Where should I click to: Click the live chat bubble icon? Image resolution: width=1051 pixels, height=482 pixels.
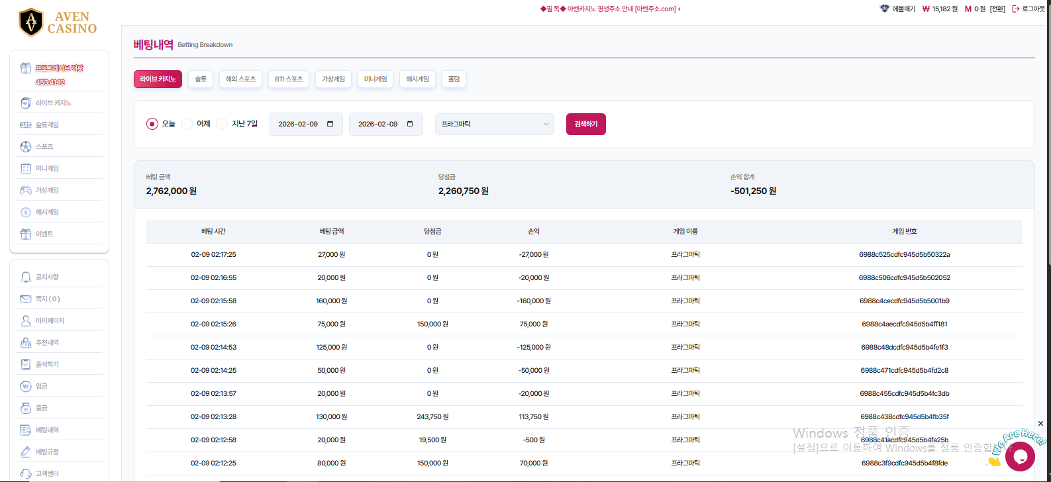[1019, 456]
